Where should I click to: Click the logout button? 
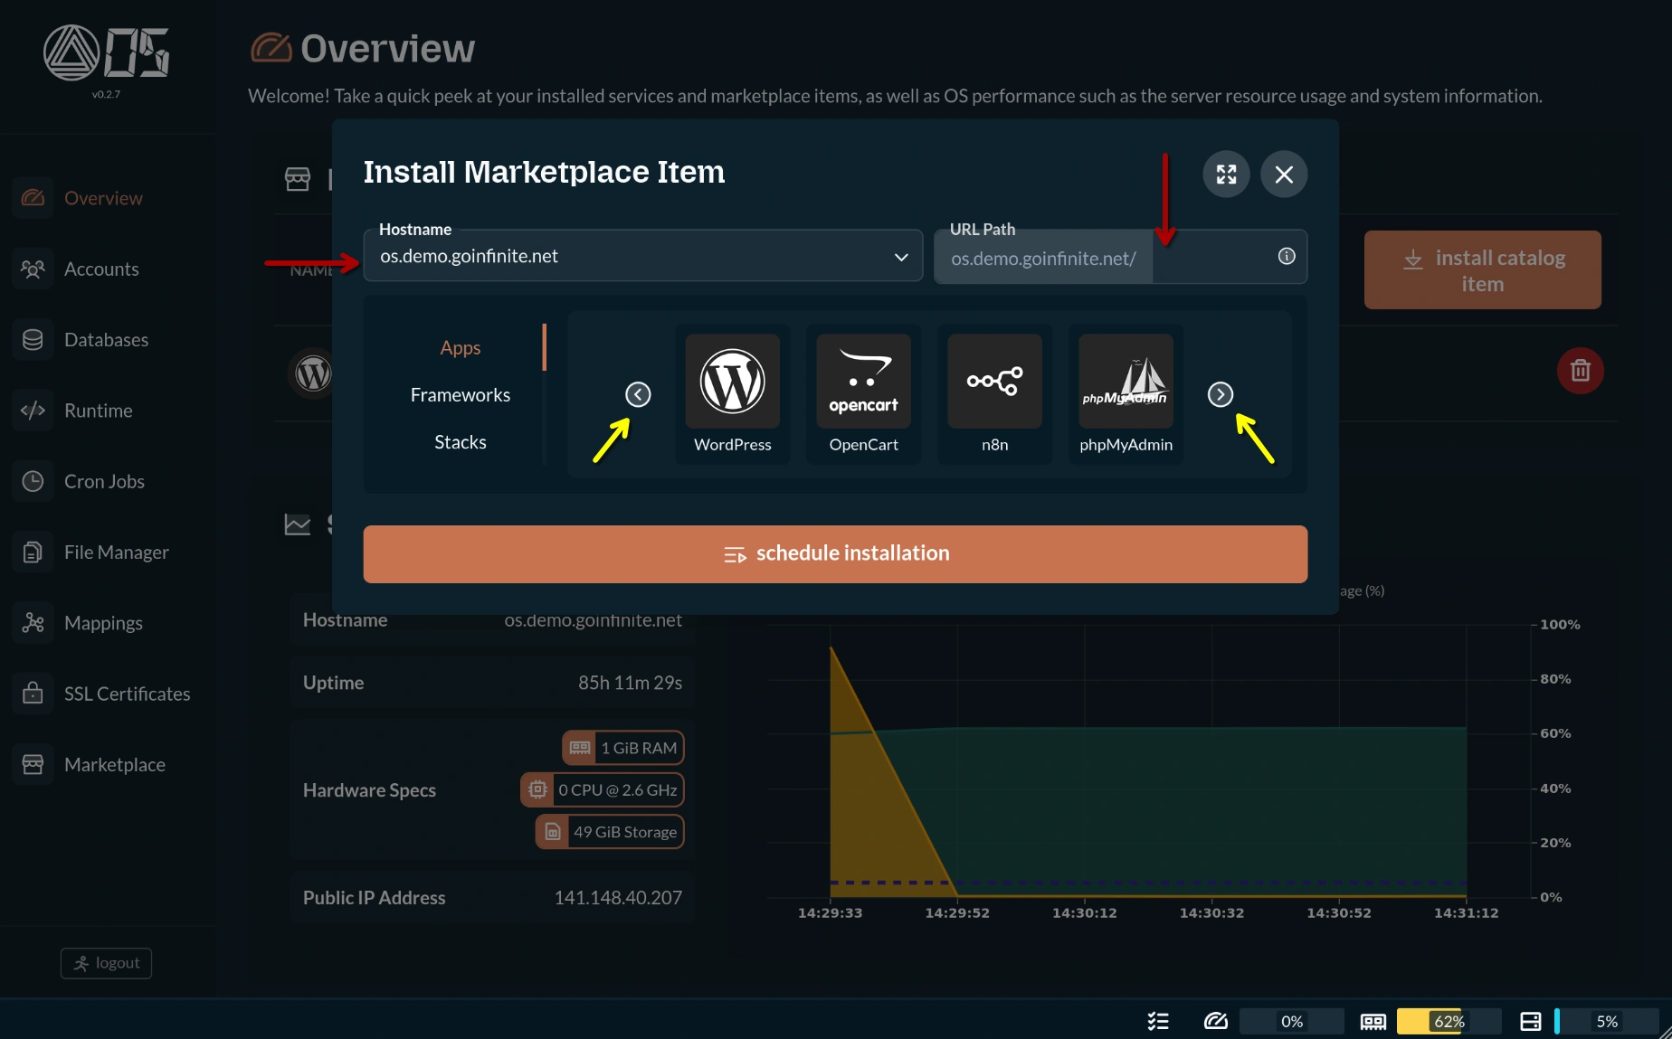coord(106,963)
